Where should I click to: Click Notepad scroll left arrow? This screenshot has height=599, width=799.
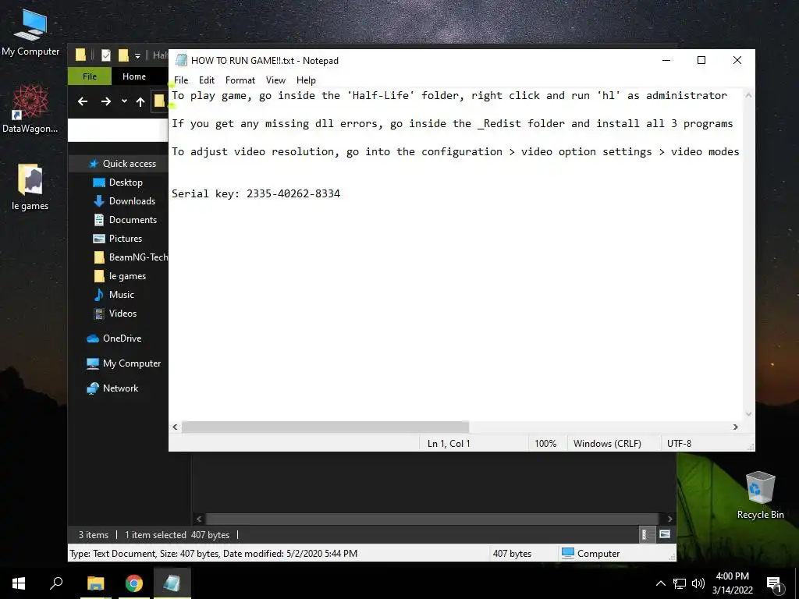point(176,427)
